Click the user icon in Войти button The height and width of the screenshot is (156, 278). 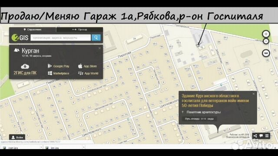point(13,137)
